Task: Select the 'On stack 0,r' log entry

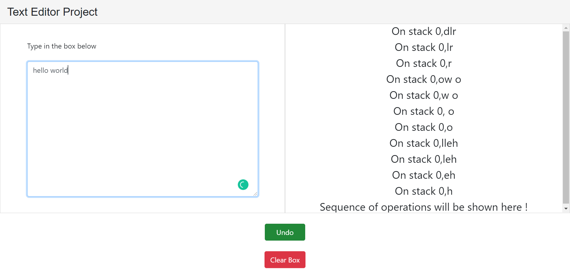Action: (x=424, y=63)
